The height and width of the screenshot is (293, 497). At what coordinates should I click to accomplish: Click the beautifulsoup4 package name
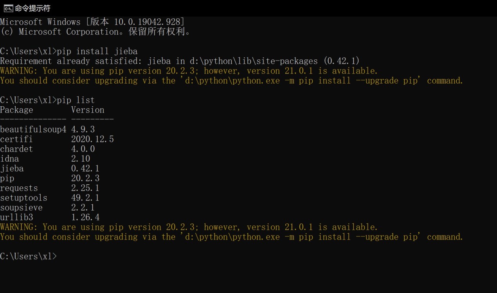(x=33, y=129)
